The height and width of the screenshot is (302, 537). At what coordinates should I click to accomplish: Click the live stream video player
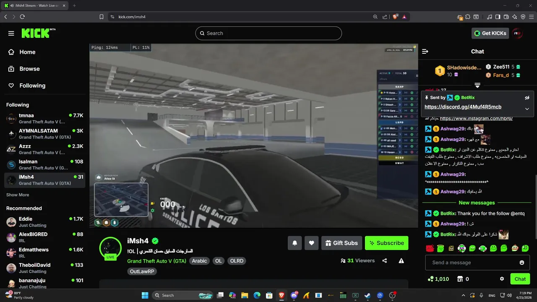click(x=254, y=135)
